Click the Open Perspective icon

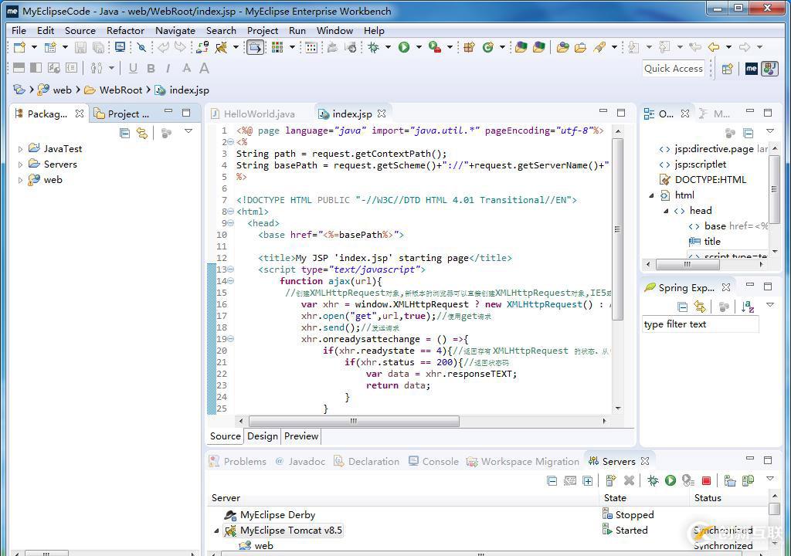[x=727, y=69]
